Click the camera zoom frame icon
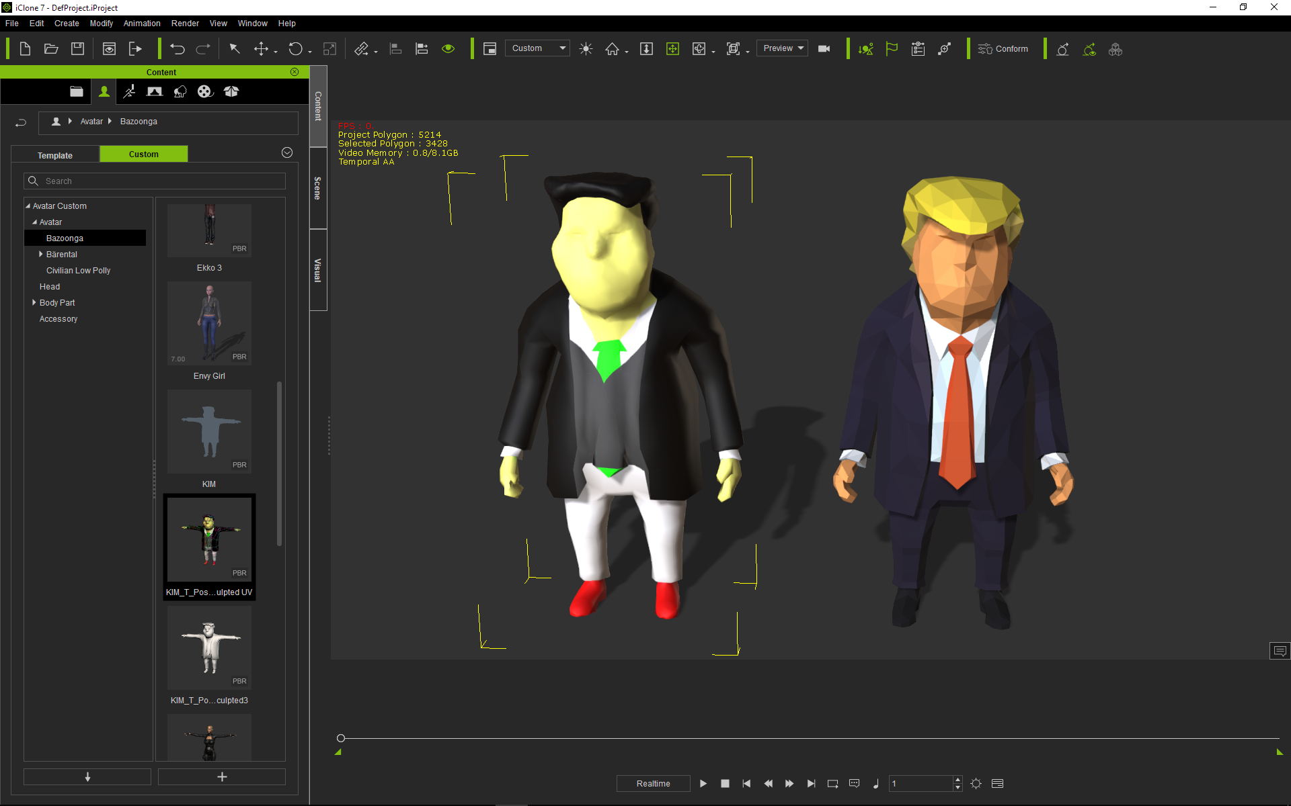The width and height of the screenshot is (1291, 806). tap(734, 49)
